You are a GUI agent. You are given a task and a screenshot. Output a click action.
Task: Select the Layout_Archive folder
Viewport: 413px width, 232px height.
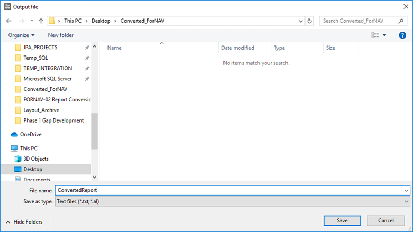(x=41, y=110)
